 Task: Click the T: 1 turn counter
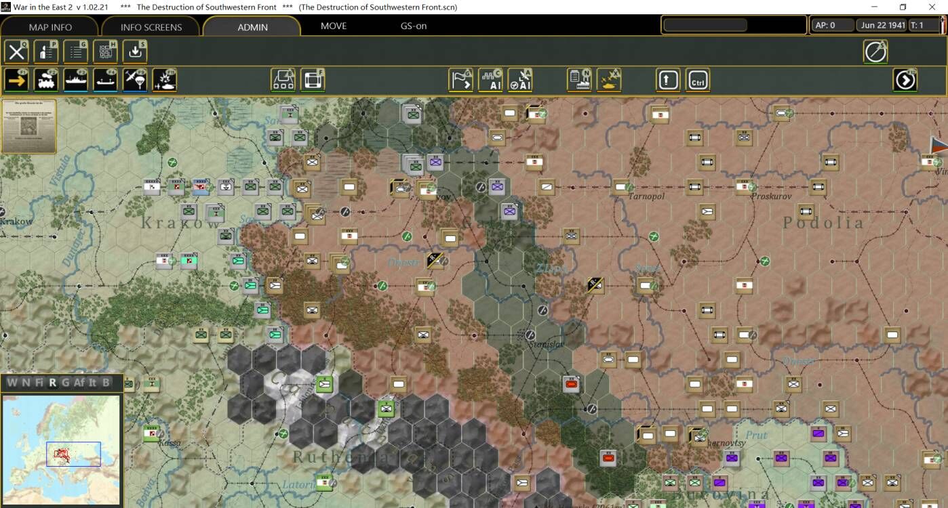(x=924, y=25)
